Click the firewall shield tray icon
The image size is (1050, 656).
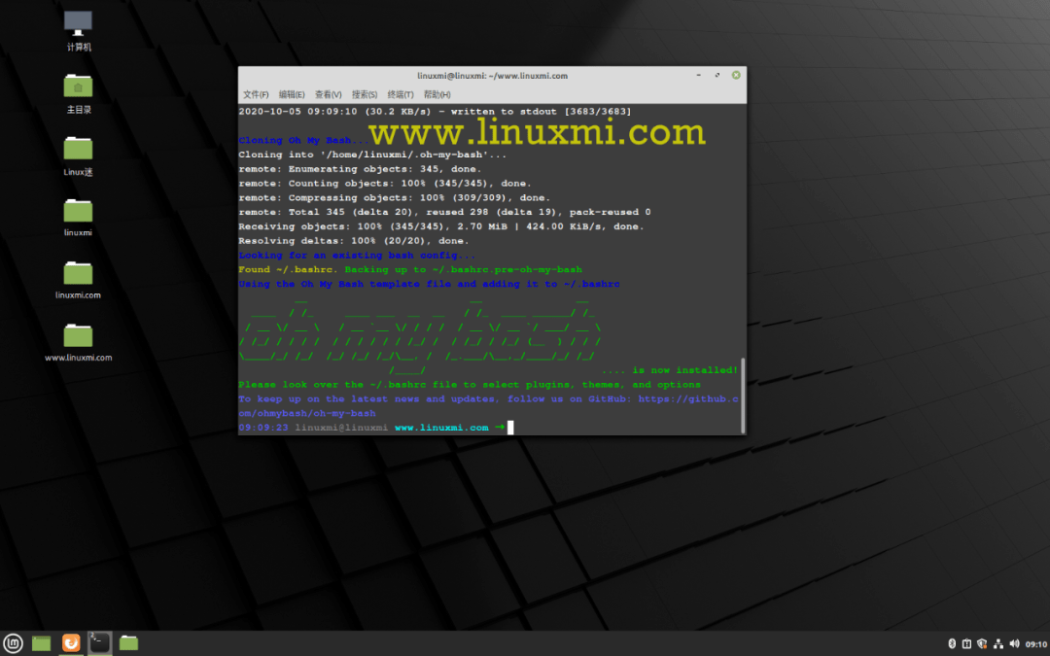[x=982, y=642]
